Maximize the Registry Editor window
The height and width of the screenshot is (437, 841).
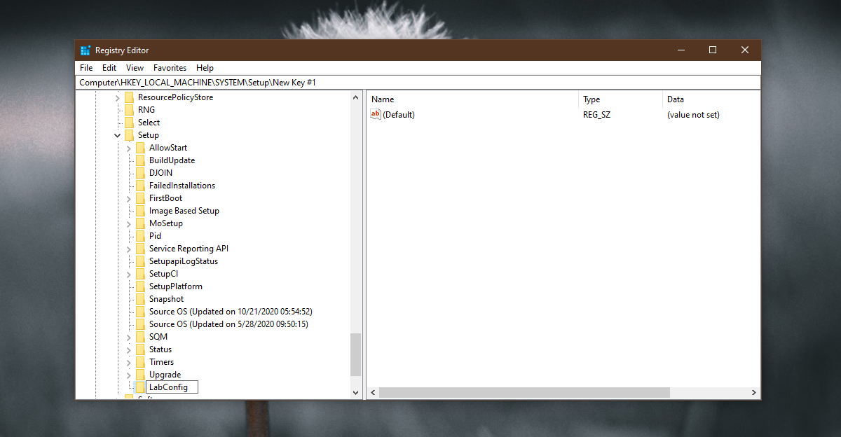(x=713, y=50)
